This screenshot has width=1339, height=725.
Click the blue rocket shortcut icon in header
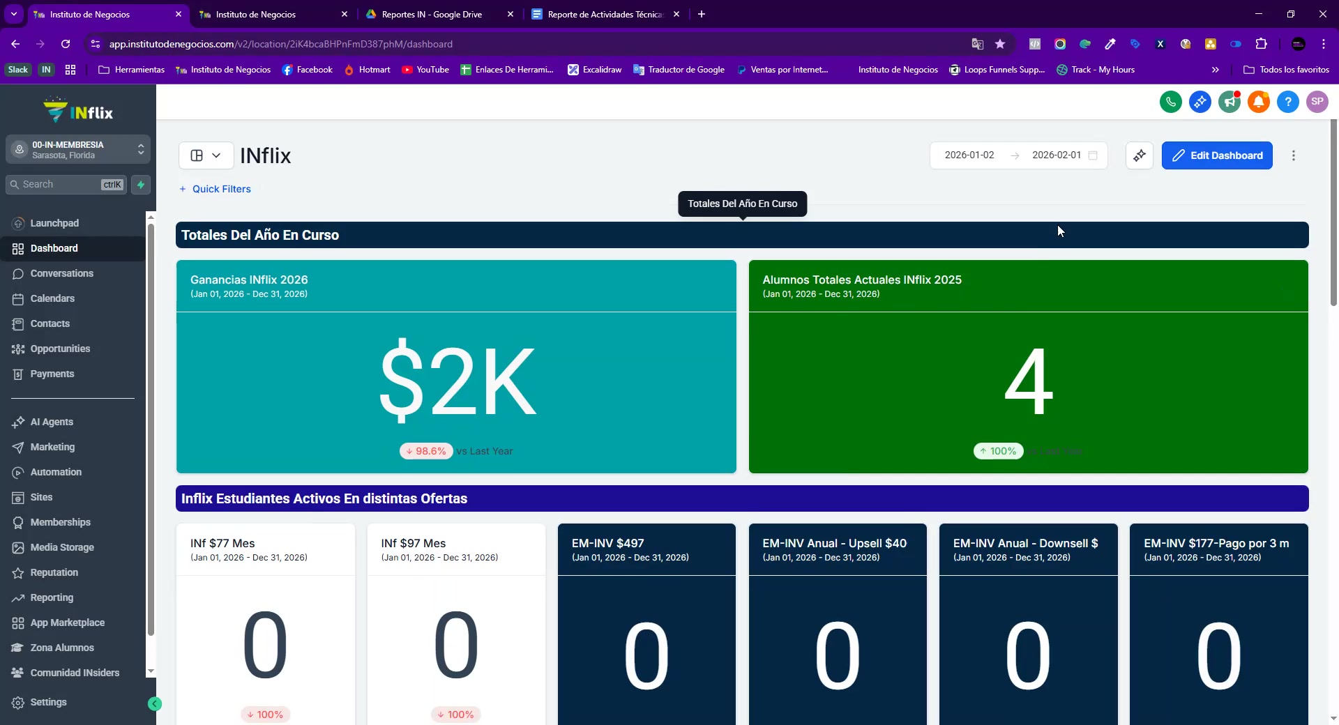pos(1200,102)
